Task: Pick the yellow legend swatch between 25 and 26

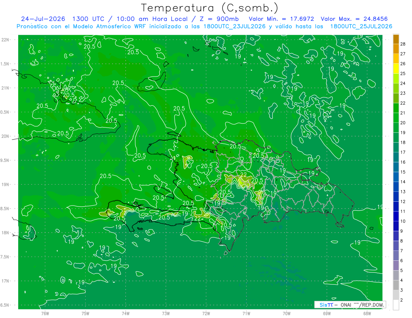Action: pos(396,69)
